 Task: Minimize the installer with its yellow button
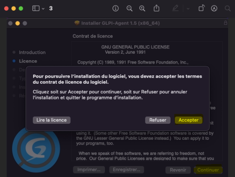(18, 23)
